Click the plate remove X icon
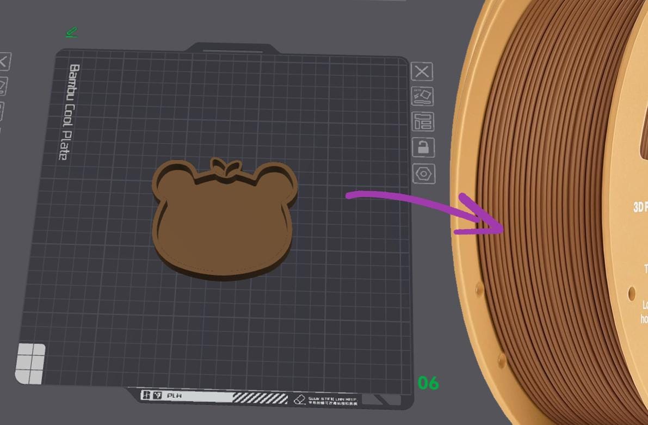The image size is (648, 425). 422,71
